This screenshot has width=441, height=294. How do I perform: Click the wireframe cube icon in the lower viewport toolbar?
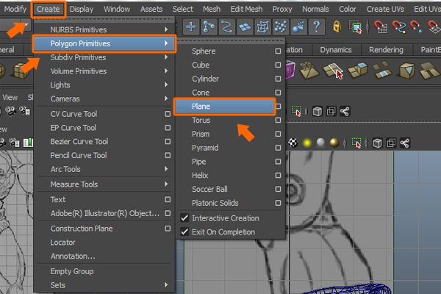[377, 143]
